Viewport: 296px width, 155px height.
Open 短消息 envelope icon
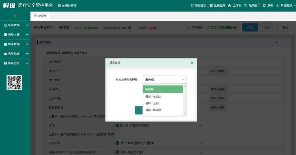point(246,6)
